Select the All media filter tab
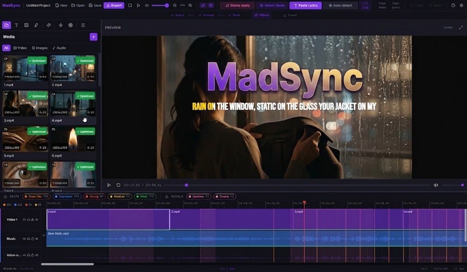The image size is (467, 272). [x=6, y=48]
